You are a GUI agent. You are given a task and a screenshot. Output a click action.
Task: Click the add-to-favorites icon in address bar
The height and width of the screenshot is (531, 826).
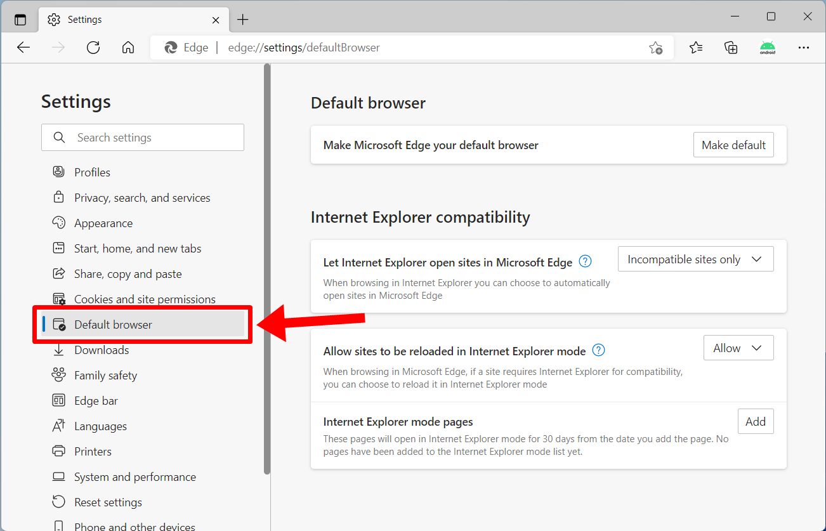(x=656, y=47)
